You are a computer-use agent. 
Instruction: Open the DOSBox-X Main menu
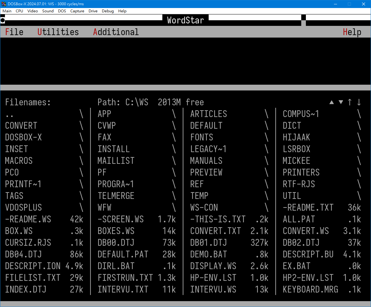(x=7, y=11)
